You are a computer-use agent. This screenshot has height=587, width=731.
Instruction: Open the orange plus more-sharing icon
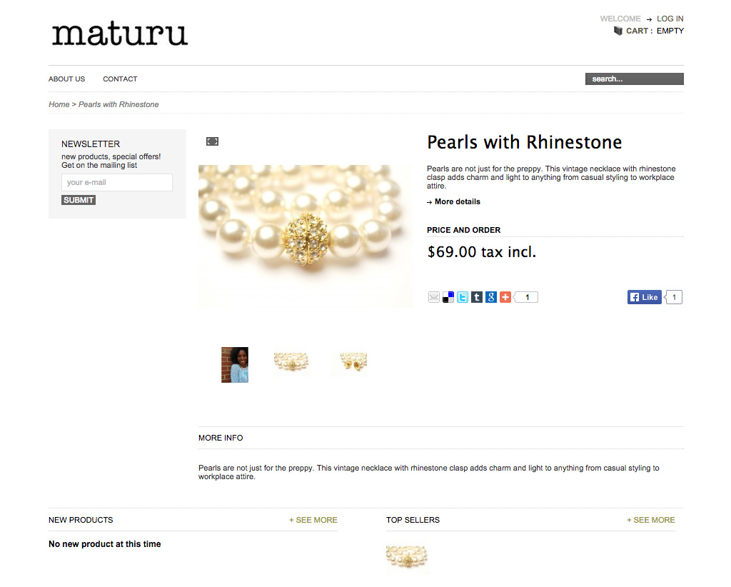pos(505,298)
